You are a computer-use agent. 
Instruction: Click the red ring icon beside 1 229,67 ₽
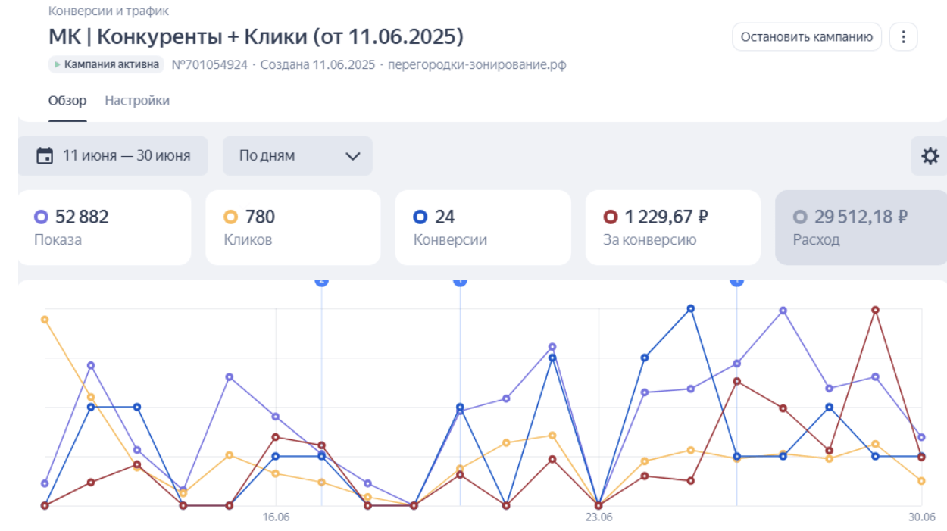(610, 217)
